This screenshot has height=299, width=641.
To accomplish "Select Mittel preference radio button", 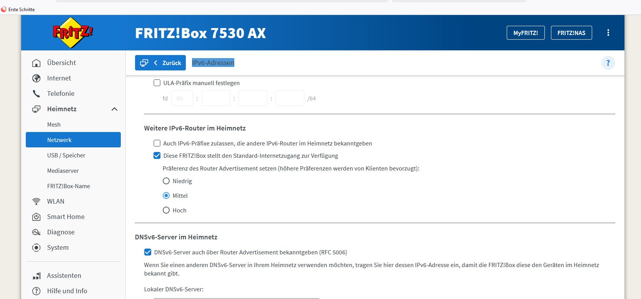I will click(x=166, y=195).
